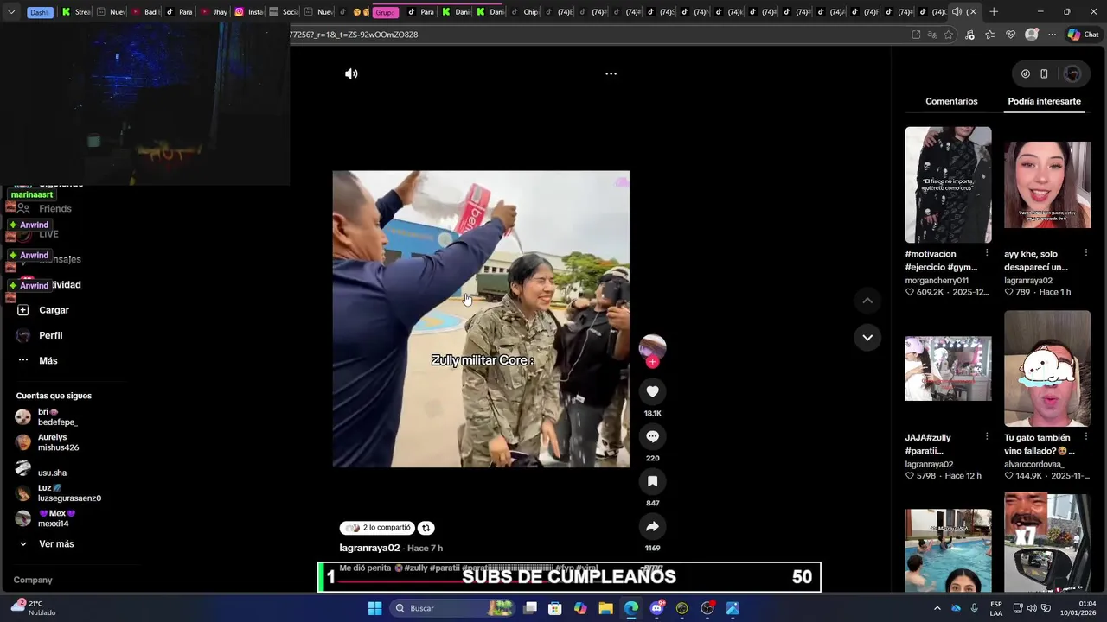Open a new browser tab

(994, 12)
